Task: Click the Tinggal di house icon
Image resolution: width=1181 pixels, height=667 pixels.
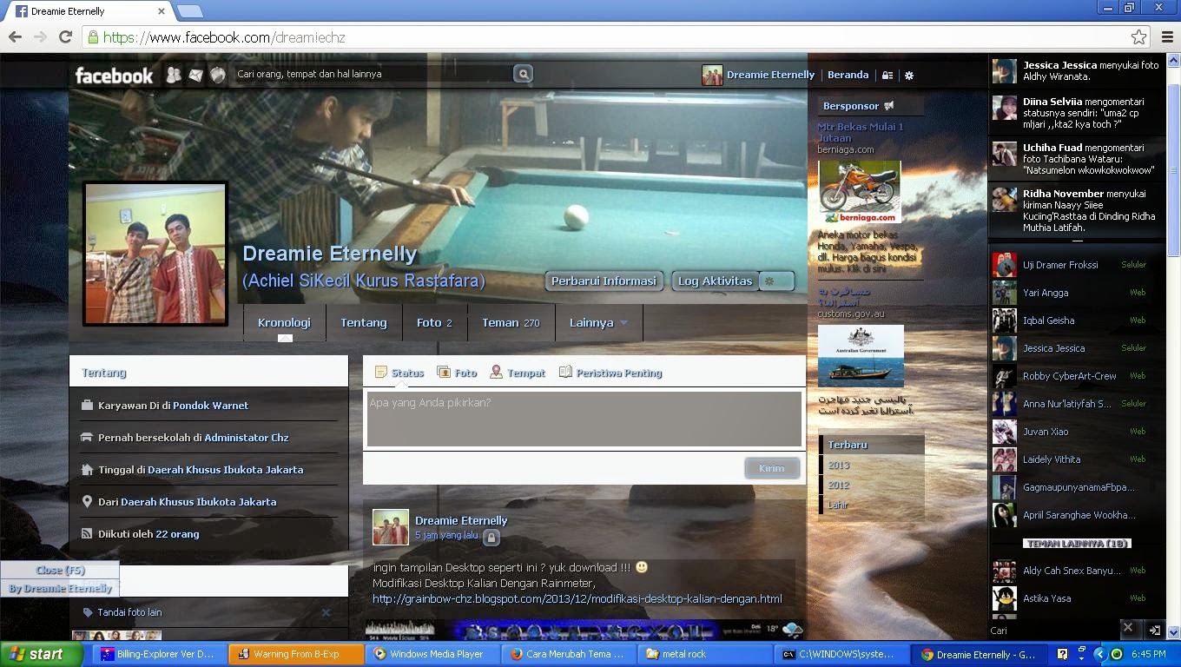Action: coord(87,470)
